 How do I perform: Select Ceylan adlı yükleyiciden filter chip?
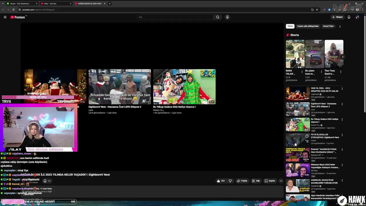coord(308,26)
